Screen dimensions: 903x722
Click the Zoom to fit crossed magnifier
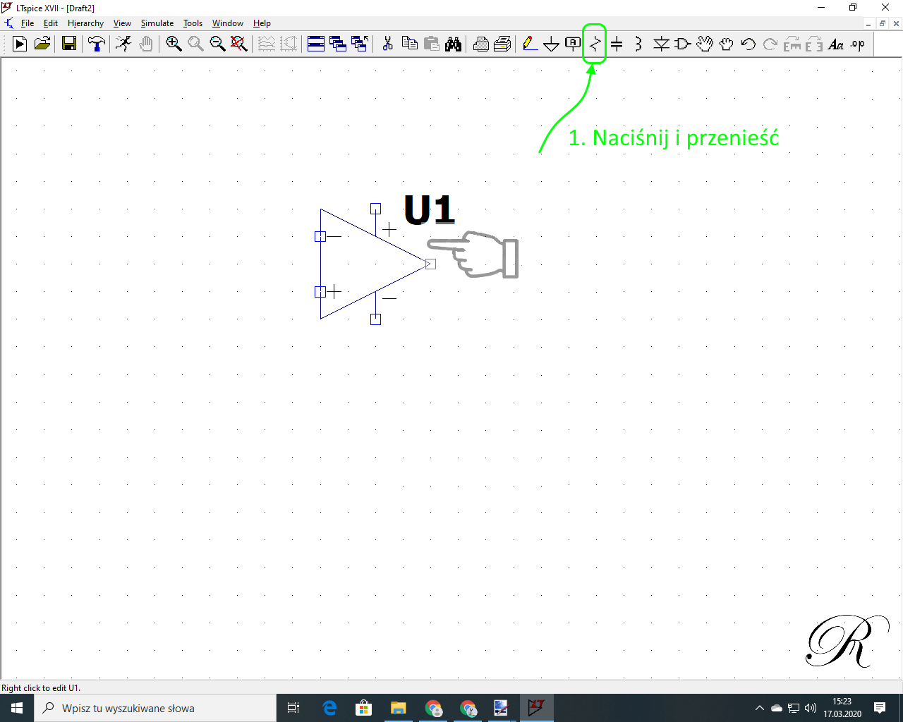pyautogui.click(x=239, y=44)
